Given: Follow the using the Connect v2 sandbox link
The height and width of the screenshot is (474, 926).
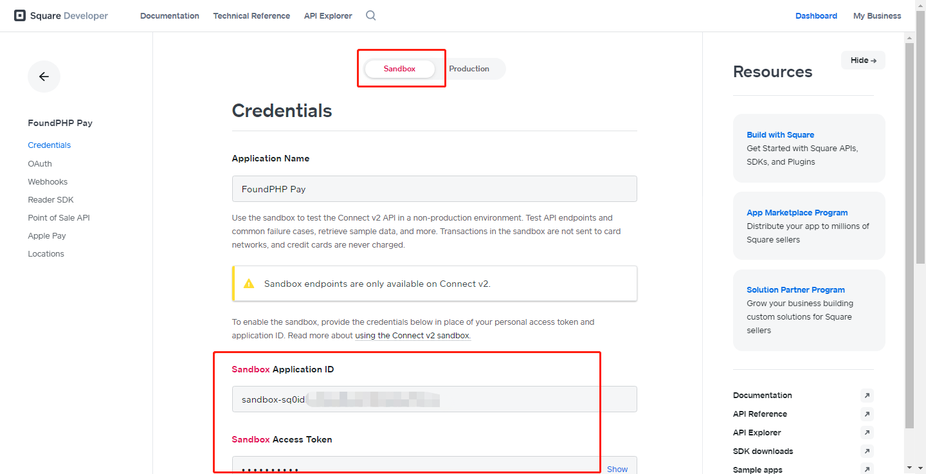Looking at the screenshot, I should tap(412, 336).
